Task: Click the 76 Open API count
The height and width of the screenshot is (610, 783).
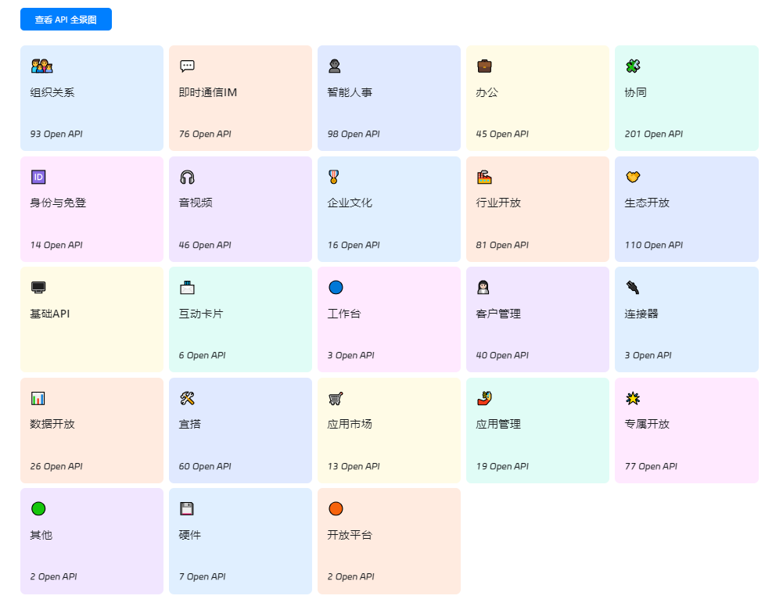Action: coord(205,134)
